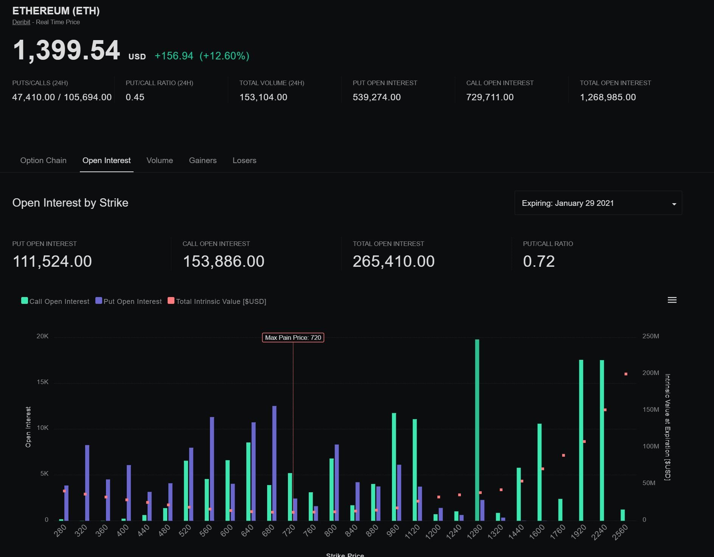Click the ETHEREUM (ETH) title

(56, 11)
